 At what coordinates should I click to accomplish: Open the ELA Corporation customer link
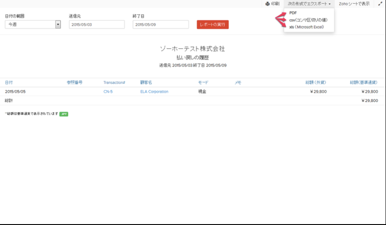(154, 91)
